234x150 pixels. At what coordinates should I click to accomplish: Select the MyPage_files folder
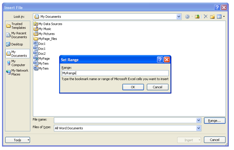[x=45, y=39]
